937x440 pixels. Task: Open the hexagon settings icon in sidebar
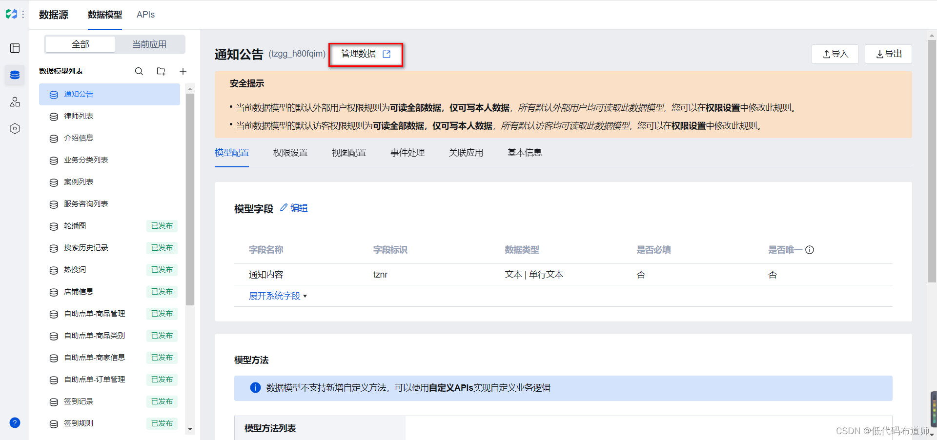15,128
